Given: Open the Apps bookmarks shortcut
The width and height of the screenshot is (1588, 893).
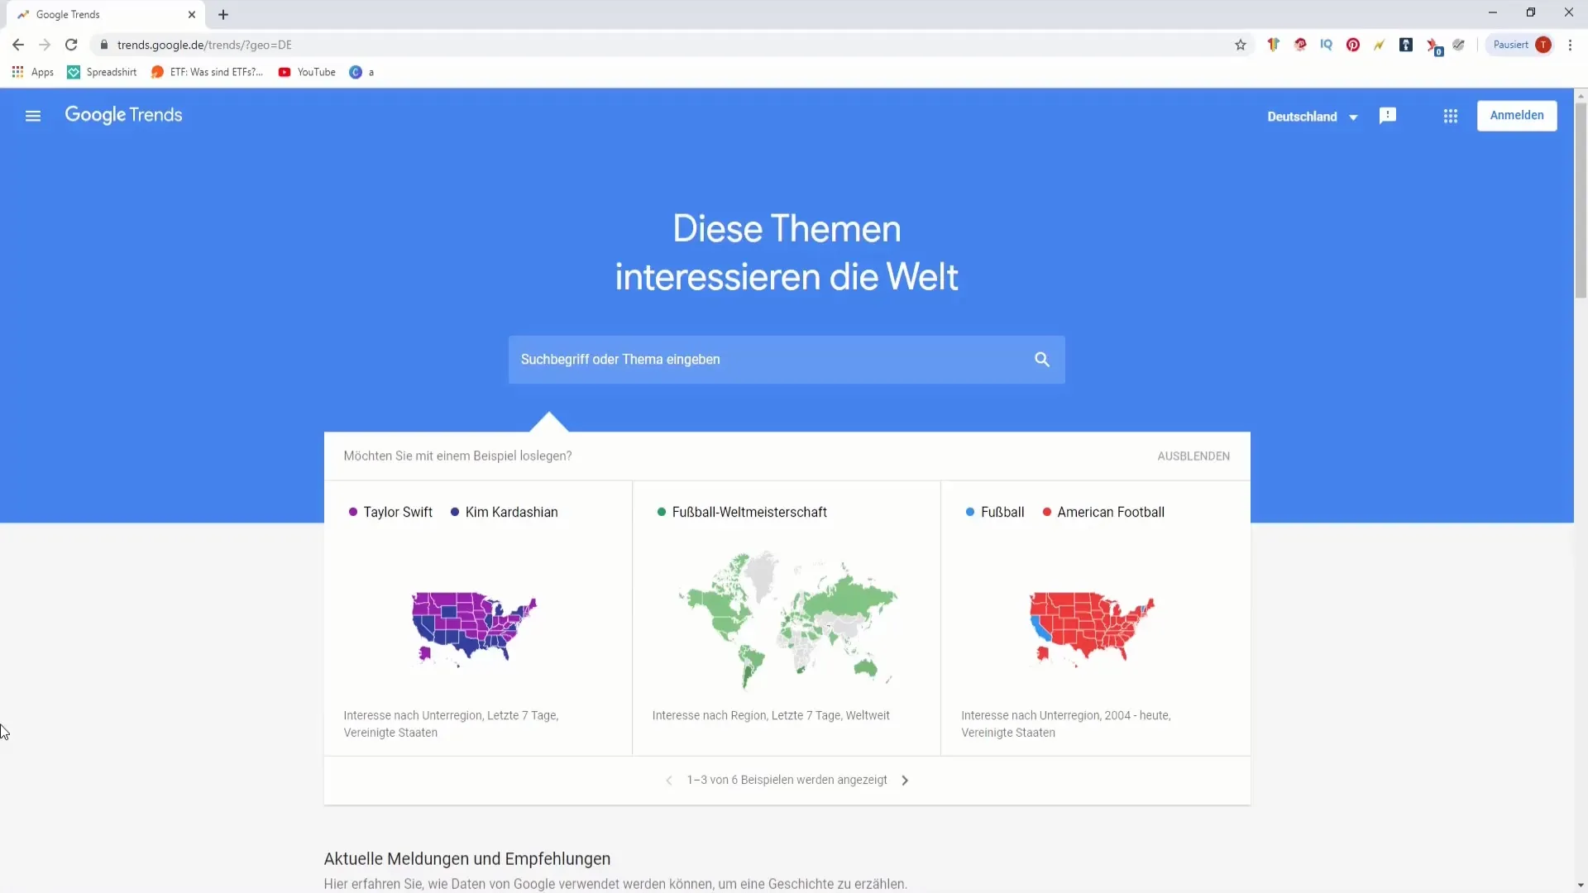Looking at the screenshot, I should (33, 72).
